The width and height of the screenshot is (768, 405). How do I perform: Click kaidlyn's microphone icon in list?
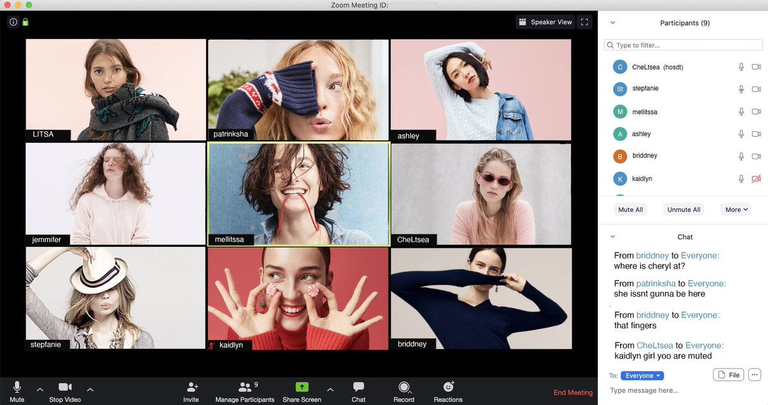741,179
